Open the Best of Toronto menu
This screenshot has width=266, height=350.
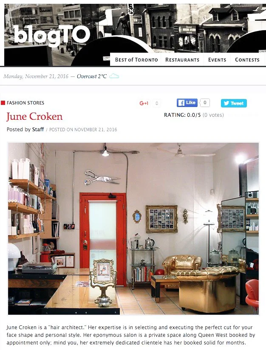pyautogui.click(x=136, y=60)
